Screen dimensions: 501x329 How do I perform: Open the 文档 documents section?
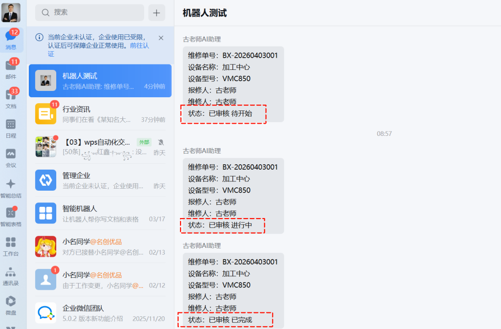click(x=11, y=98)
